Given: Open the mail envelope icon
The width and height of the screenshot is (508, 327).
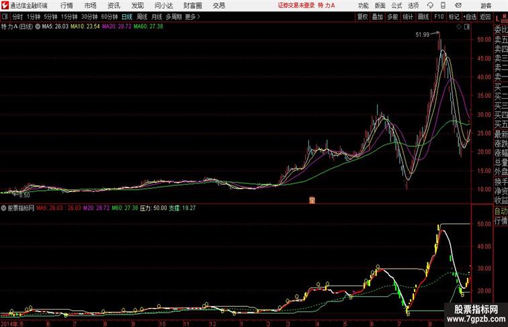Looking at the screenshot, I should [x=458, y=5].
